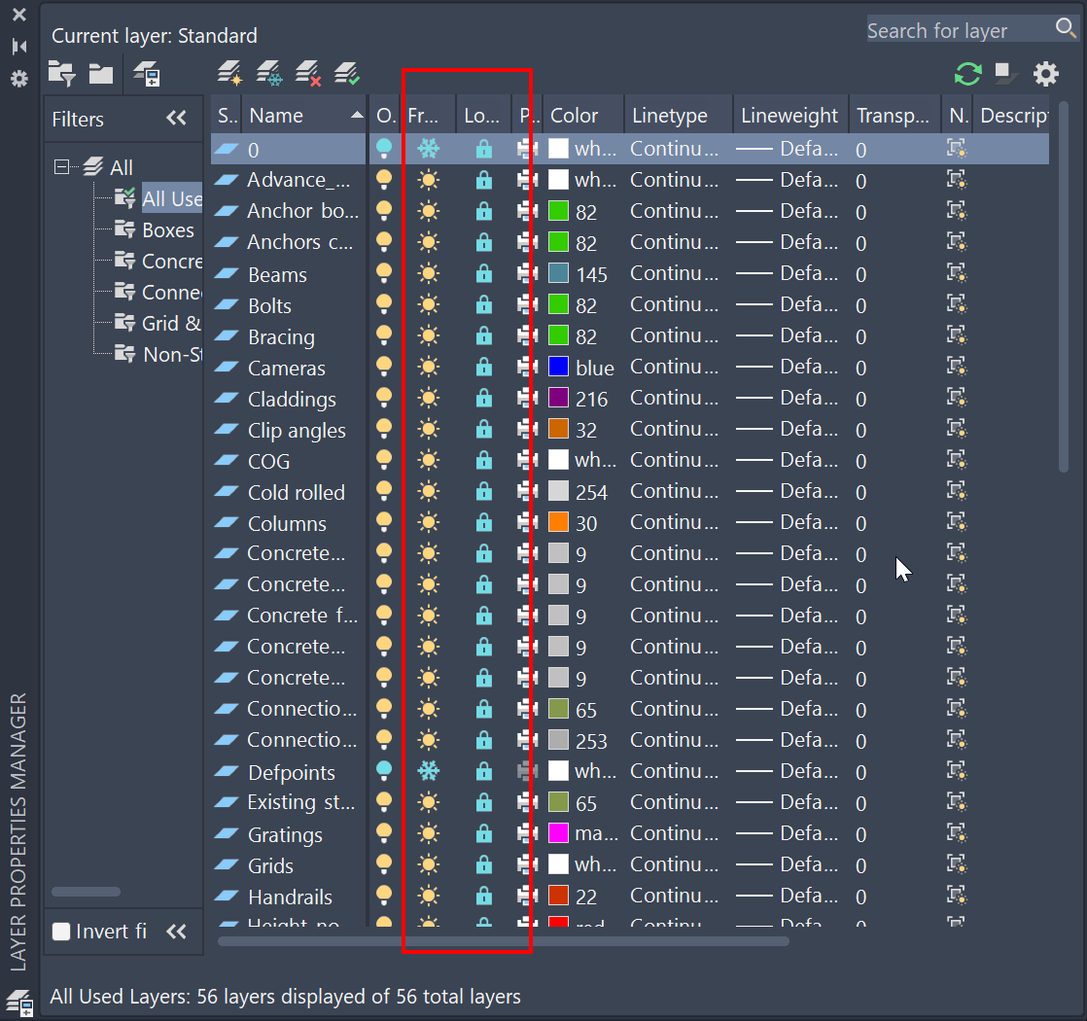This screenshot has width=1087, height=1021.
Task: Set selected layer as current
Action: (347, 73)
